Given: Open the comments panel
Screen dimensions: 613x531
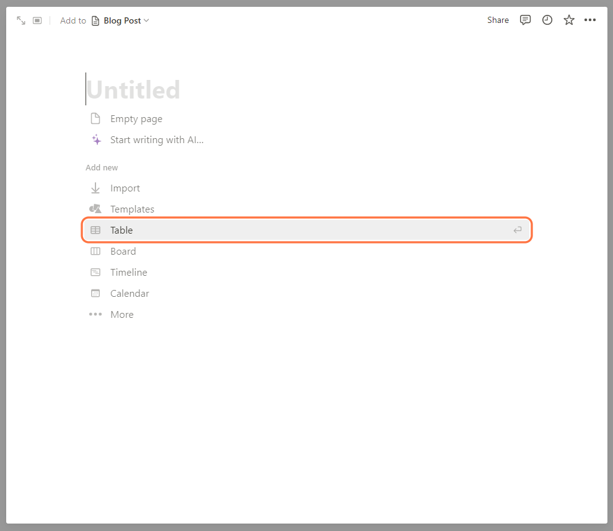Looking at the screenshot, I should tap(525, 20).
